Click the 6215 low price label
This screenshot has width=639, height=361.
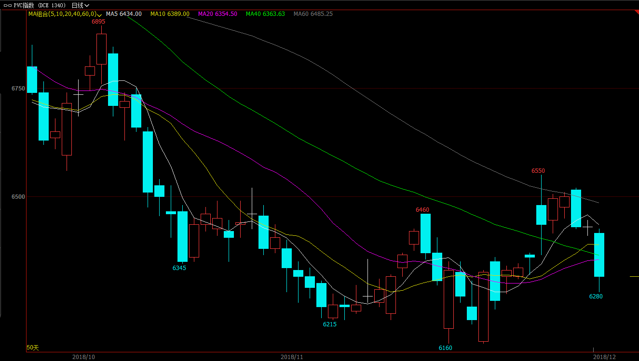330,324
